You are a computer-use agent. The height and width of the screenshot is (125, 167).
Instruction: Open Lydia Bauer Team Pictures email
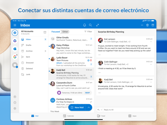click(x=71, y=61)
